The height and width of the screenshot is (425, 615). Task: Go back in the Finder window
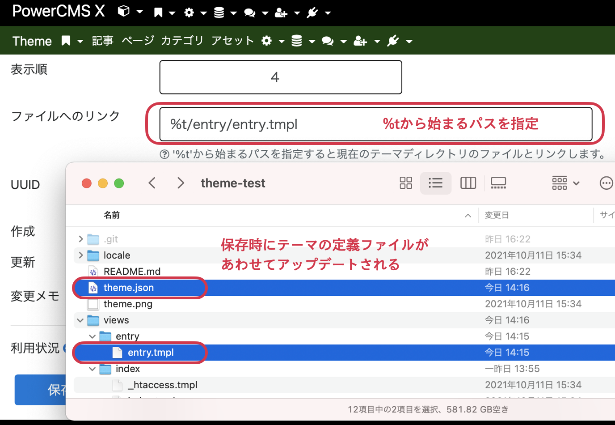click(152, 183)
